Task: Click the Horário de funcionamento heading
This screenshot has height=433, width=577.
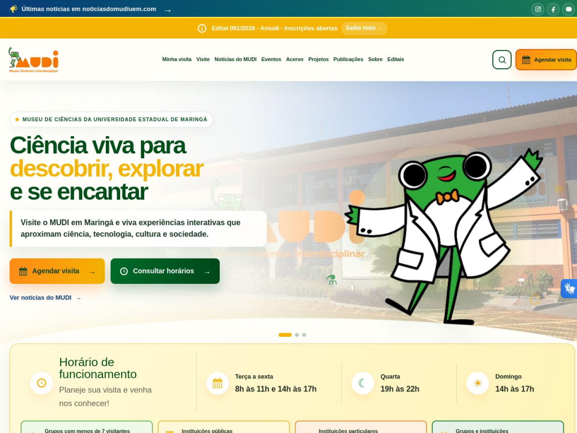Action: [98, 368]
